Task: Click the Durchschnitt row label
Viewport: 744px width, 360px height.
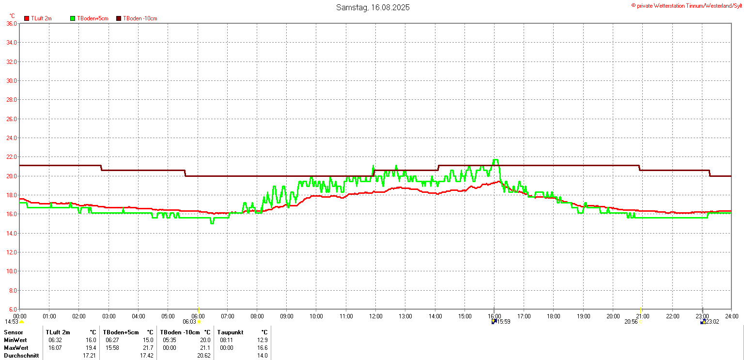Action: (x=21, y=356)
